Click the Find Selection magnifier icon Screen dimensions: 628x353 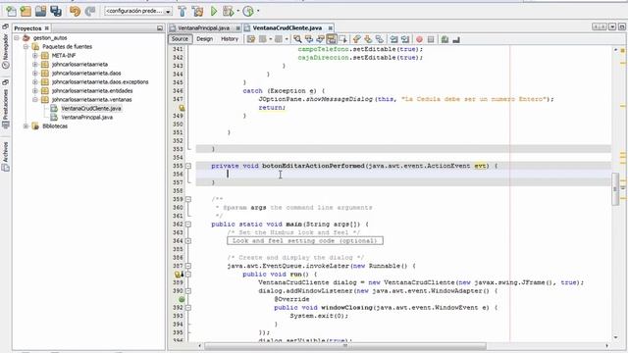(297, 39)
